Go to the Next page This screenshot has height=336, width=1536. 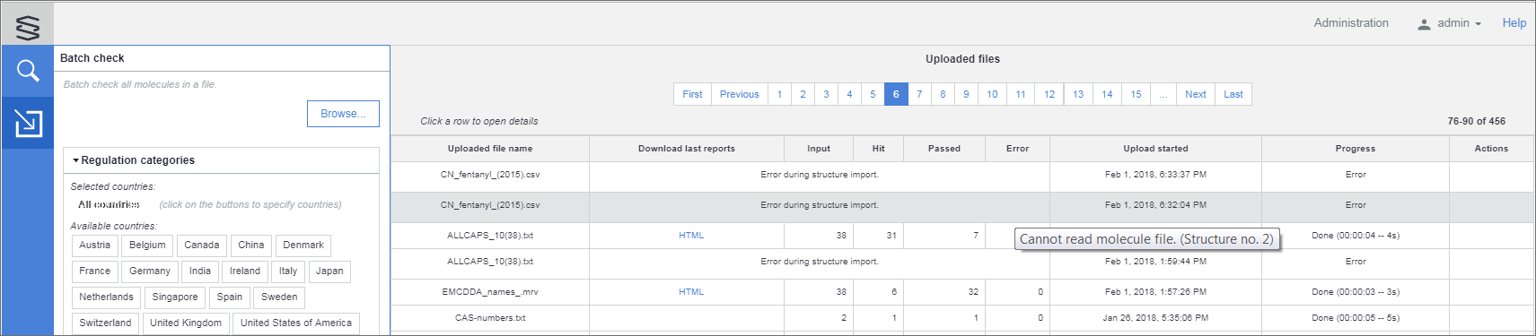1196,94
